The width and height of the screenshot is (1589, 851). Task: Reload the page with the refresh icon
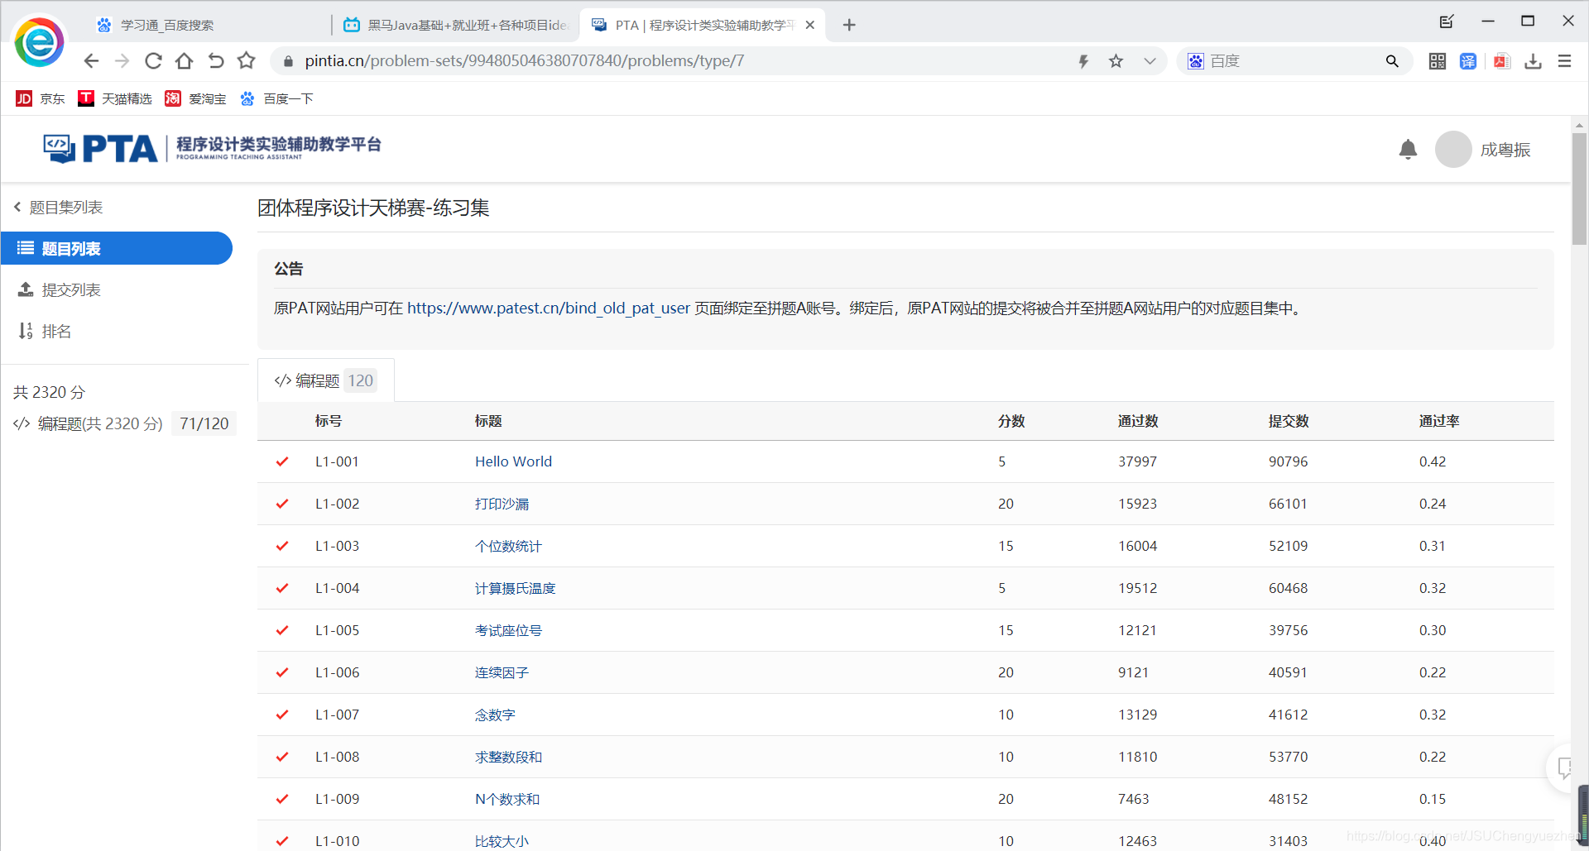click(x=153, y=61)
